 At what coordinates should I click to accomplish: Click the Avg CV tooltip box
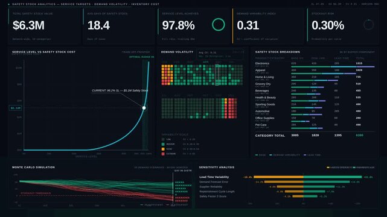(x=220, y=54)
